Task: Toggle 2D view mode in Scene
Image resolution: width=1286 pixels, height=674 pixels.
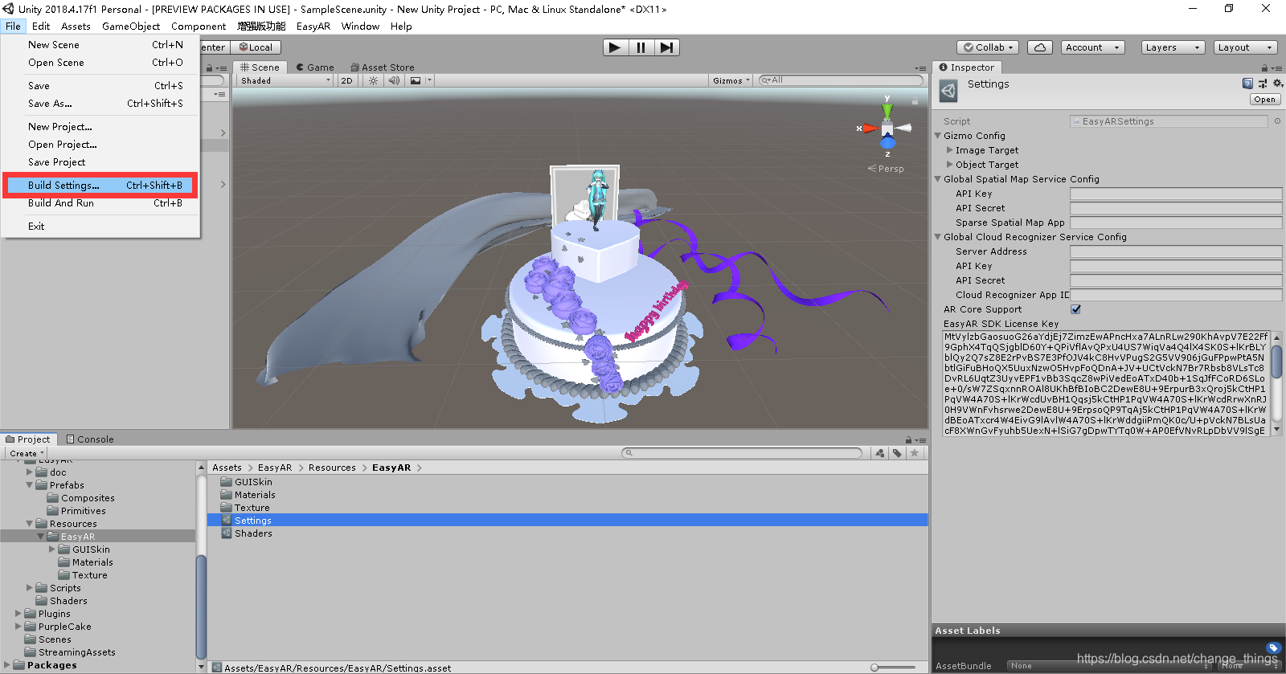Action: (x=347, y=80)
